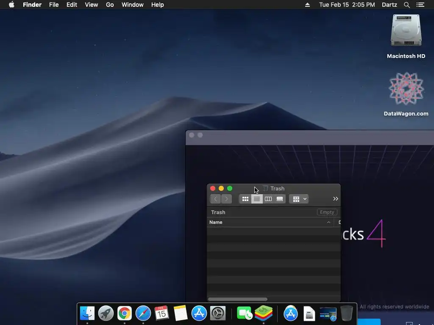The height and width of the screenshot is (325, 434).
Task: Open the web page thumbnail in Dock
Action: pos(328,314)
